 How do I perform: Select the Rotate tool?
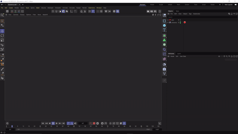2,36
